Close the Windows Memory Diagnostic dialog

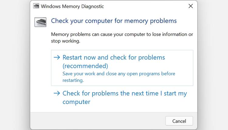tap(191, 6)
